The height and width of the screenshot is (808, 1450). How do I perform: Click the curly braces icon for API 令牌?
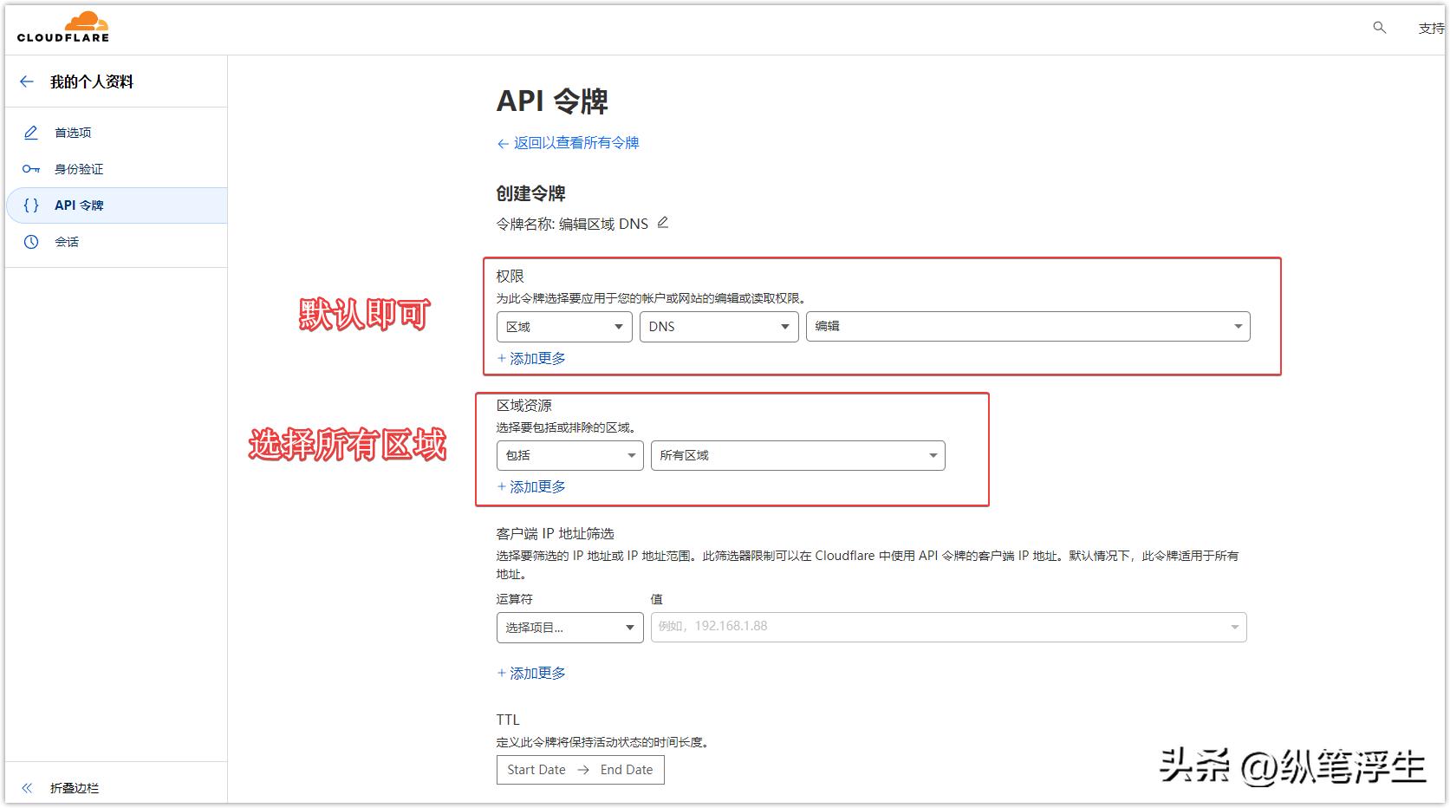[30, 205]
